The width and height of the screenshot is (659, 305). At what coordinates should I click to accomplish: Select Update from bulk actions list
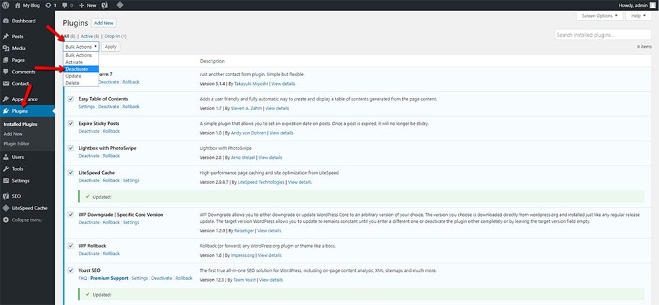coord(81,76)
